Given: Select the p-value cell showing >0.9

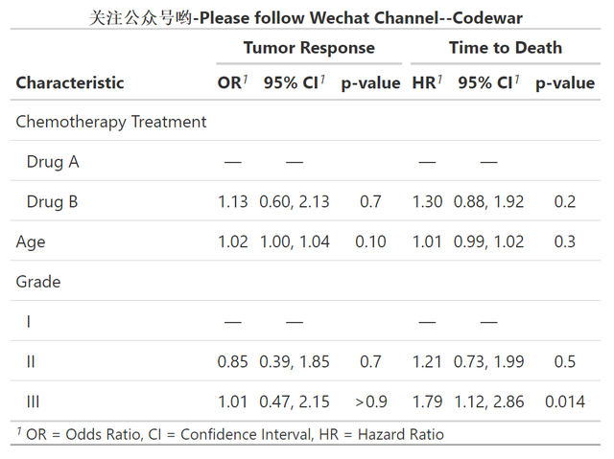Looking at the screenshot, I should (370, 402).
